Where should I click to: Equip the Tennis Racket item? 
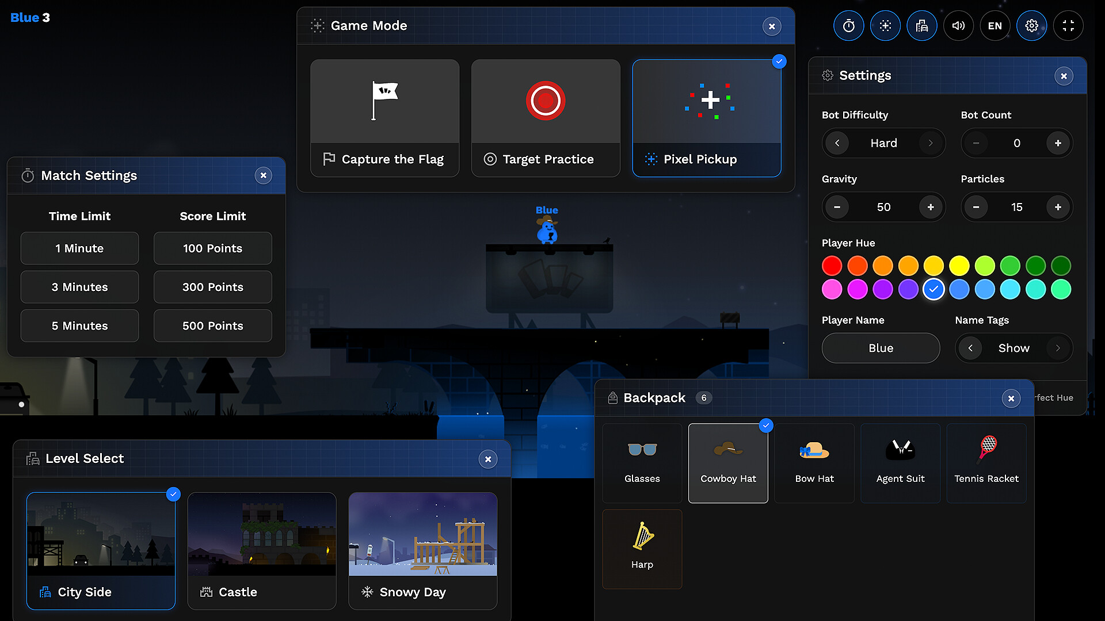986,463
